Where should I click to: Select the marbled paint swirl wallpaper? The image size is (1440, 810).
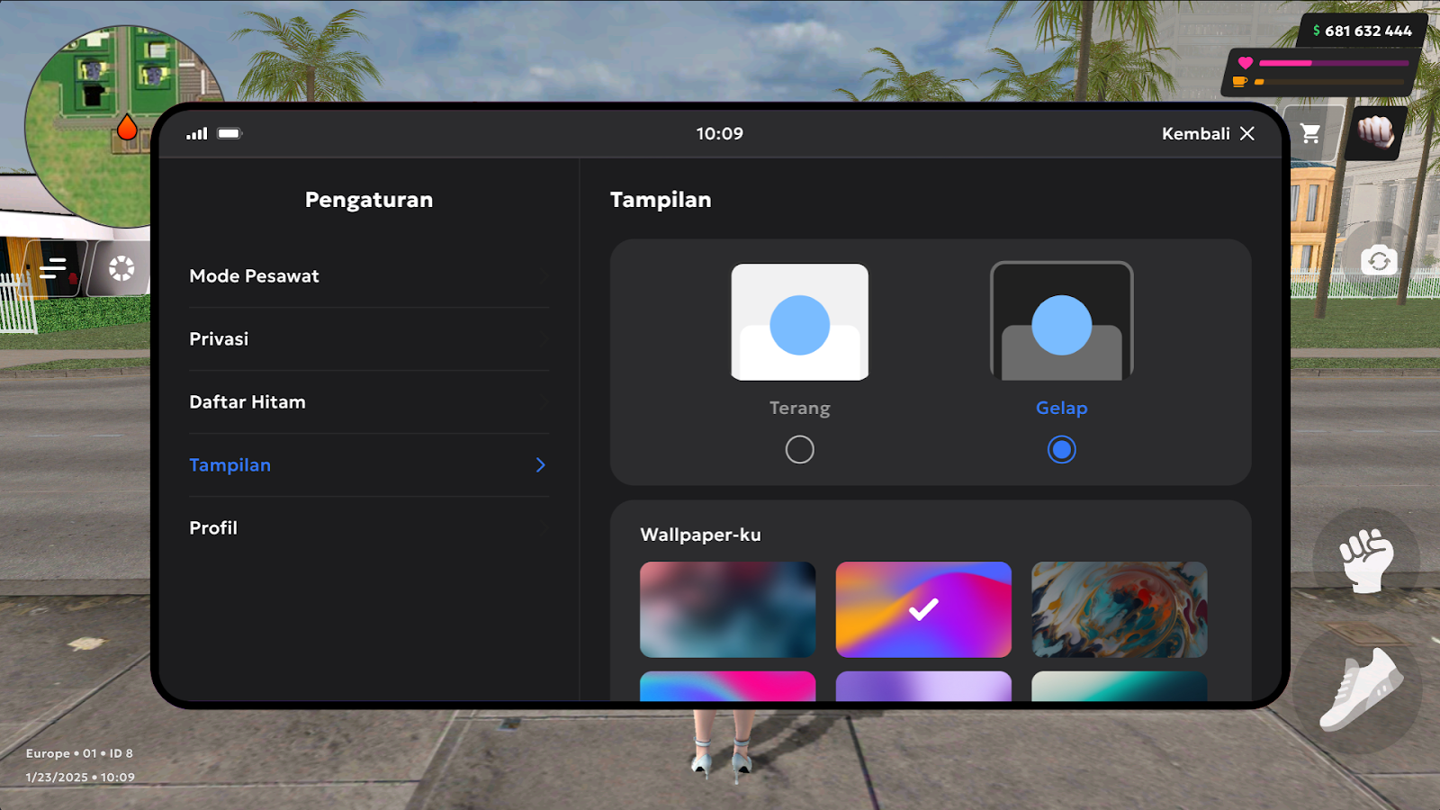(x=1120, y=609)
